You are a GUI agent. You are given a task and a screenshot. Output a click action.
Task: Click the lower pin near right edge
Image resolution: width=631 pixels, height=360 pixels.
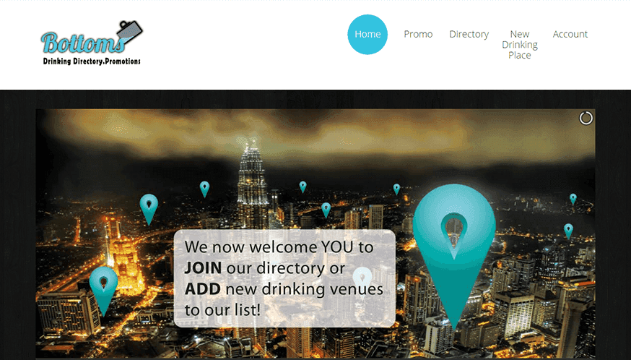tap(568, 231)
